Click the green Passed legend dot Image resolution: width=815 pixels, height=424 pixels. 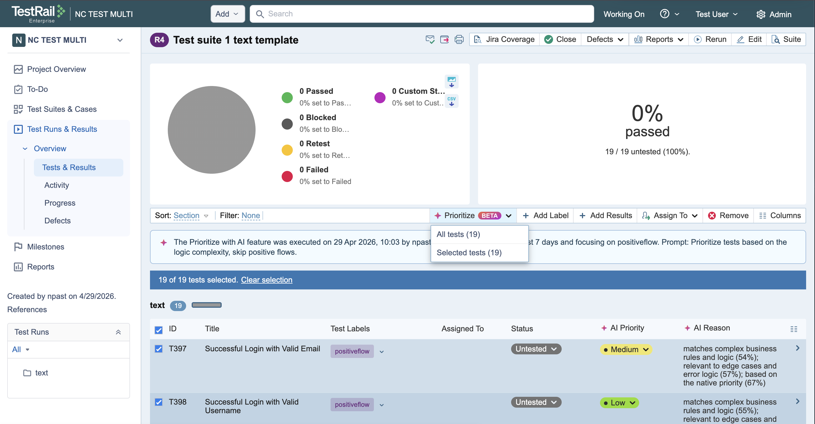(287, 97)
